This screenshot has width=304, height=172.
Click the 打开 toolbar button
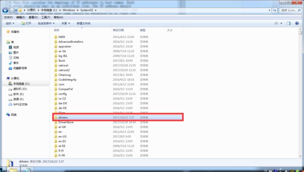[26, 23]
